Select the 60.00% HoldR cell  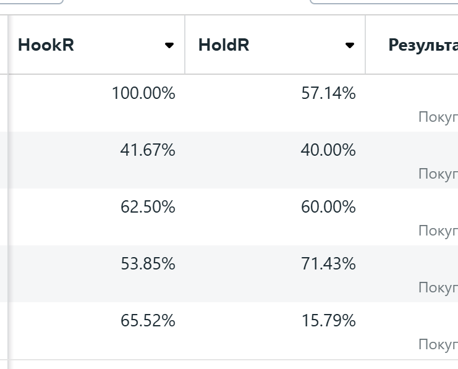coord(328,208)
